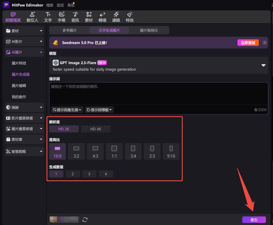The height and width of the screenshot is (225, 273).
Task: Choose 4:3 aspect ratio
Action: (x=95, y=151)
